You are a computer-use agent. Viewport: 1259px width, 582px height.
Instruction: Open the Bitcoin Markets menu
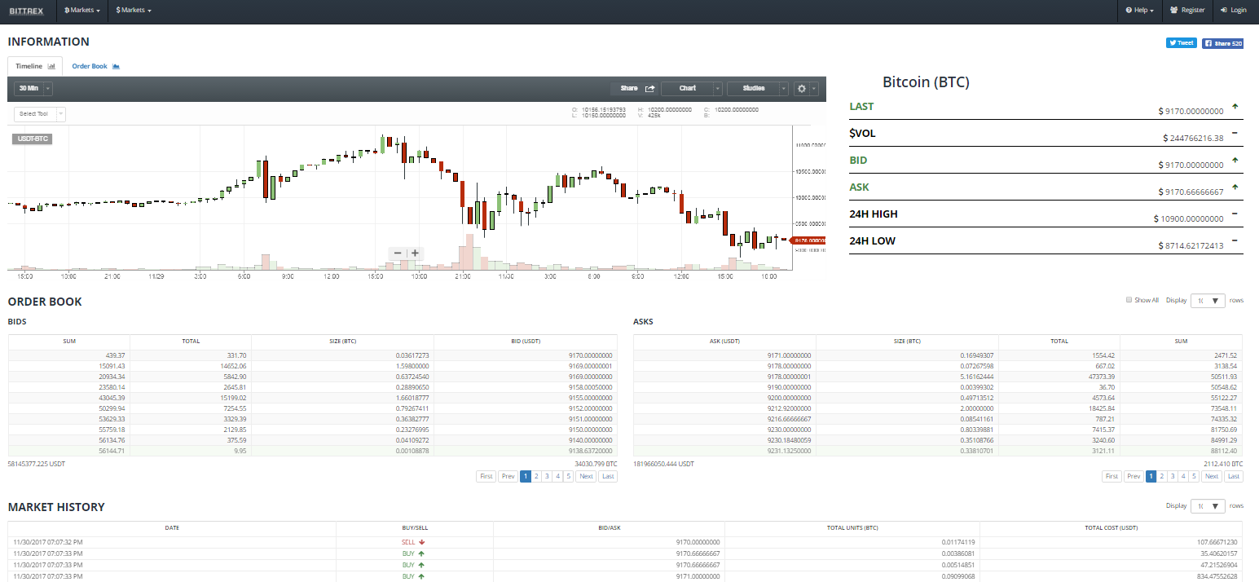click(x=82, y=11)
